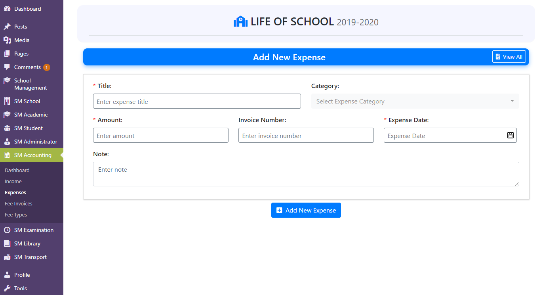Viewport: 541px width, 295px height.
Task: Click the SM Accounting calculator icon
Action: [7, 155]
